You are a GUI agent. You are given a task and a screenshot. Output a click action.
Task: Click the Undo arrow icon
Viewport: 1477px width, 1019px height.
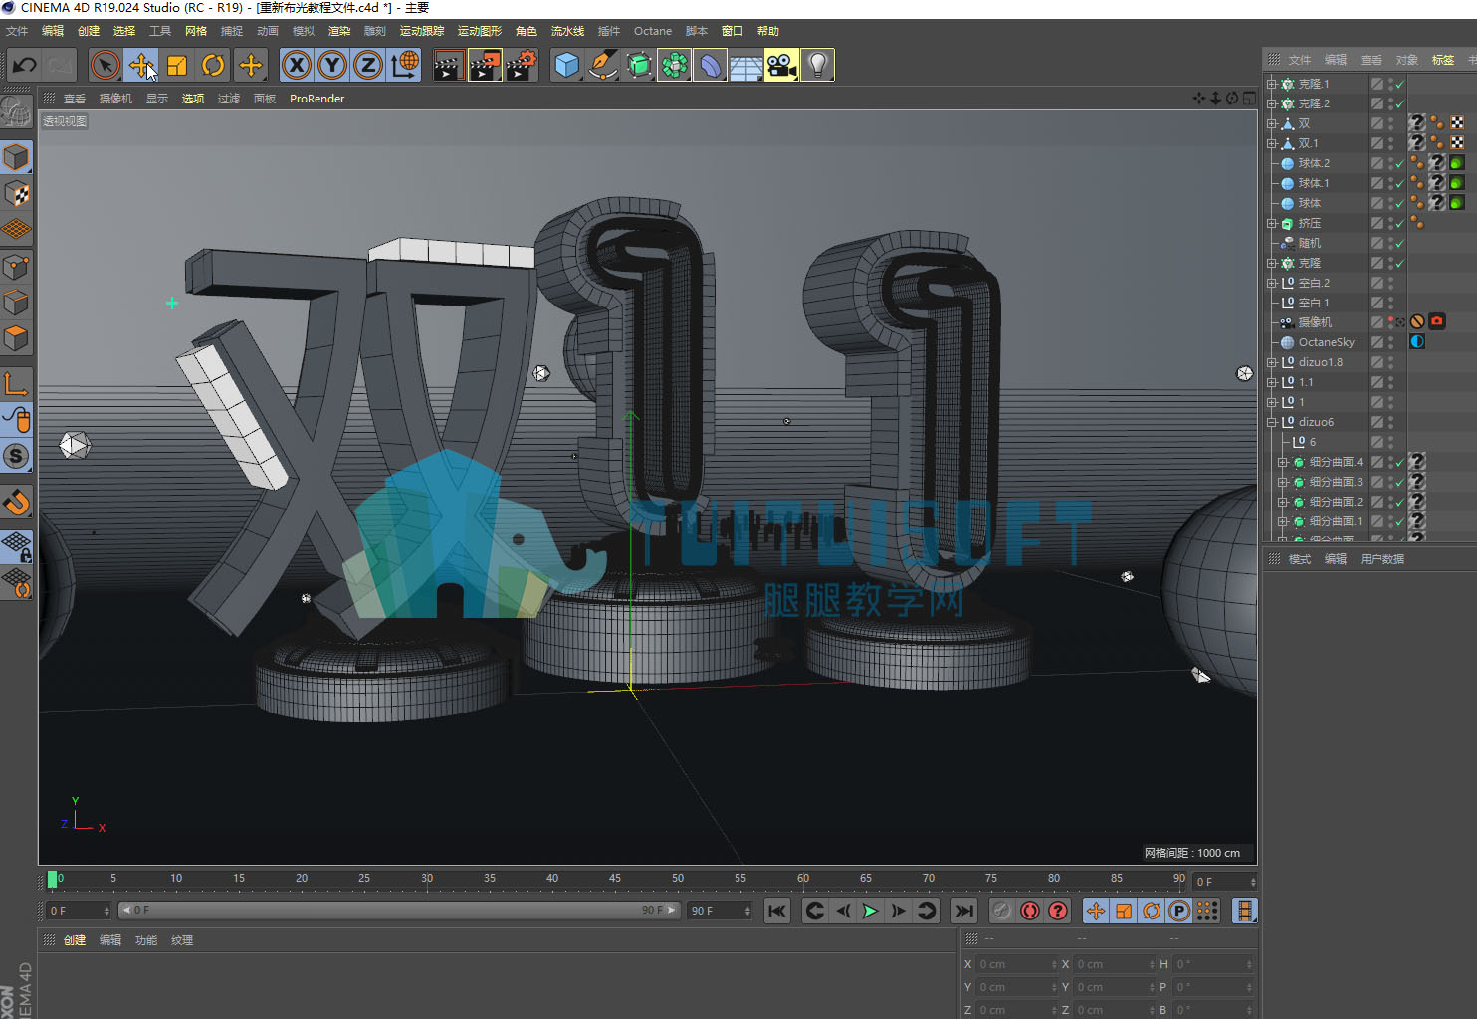click(x=24, y=66)
